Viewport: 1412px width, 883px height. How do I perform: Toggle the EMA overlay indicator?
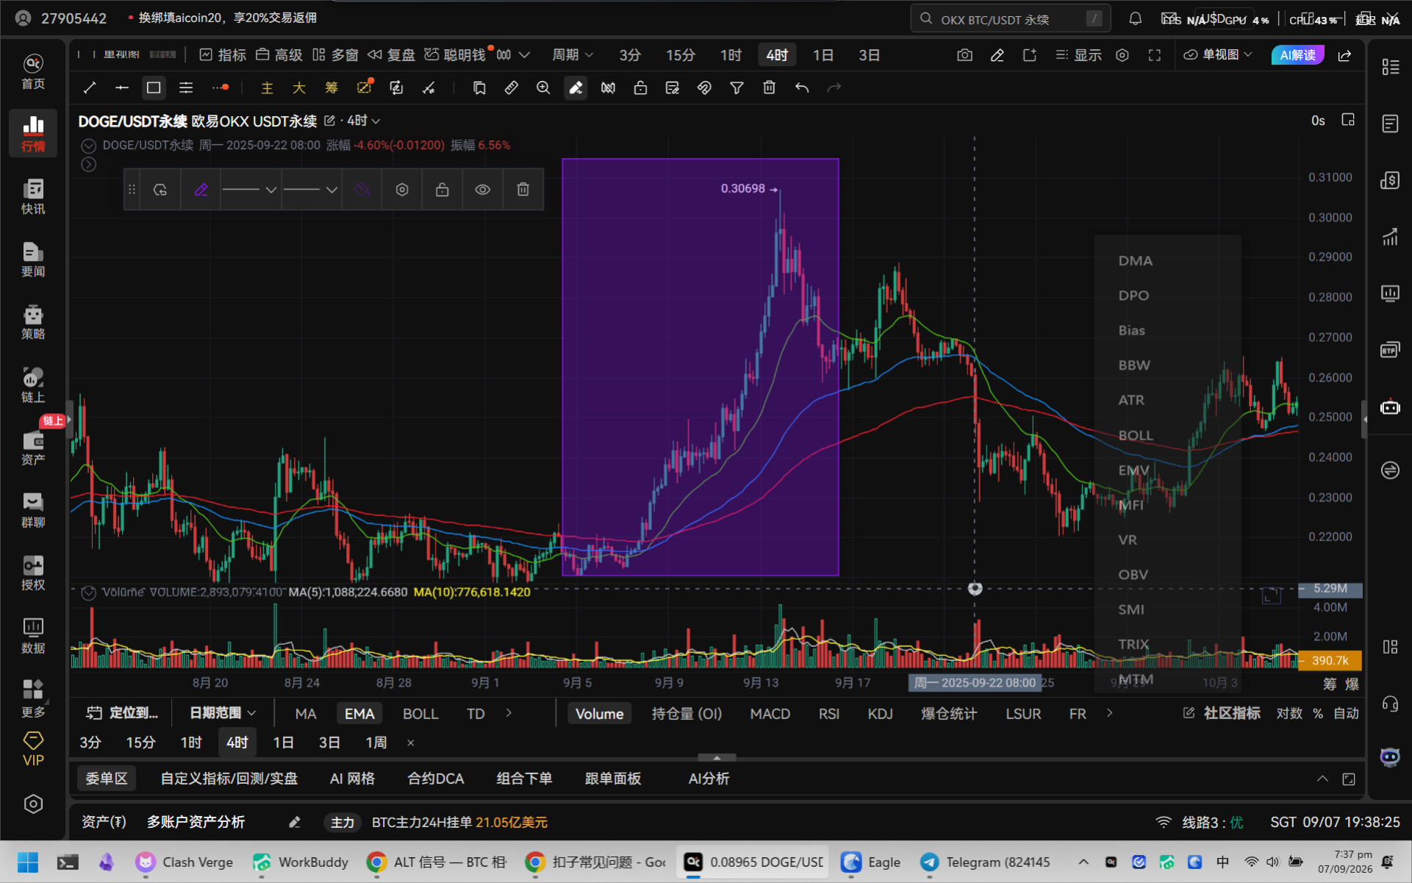coord(359,713)
